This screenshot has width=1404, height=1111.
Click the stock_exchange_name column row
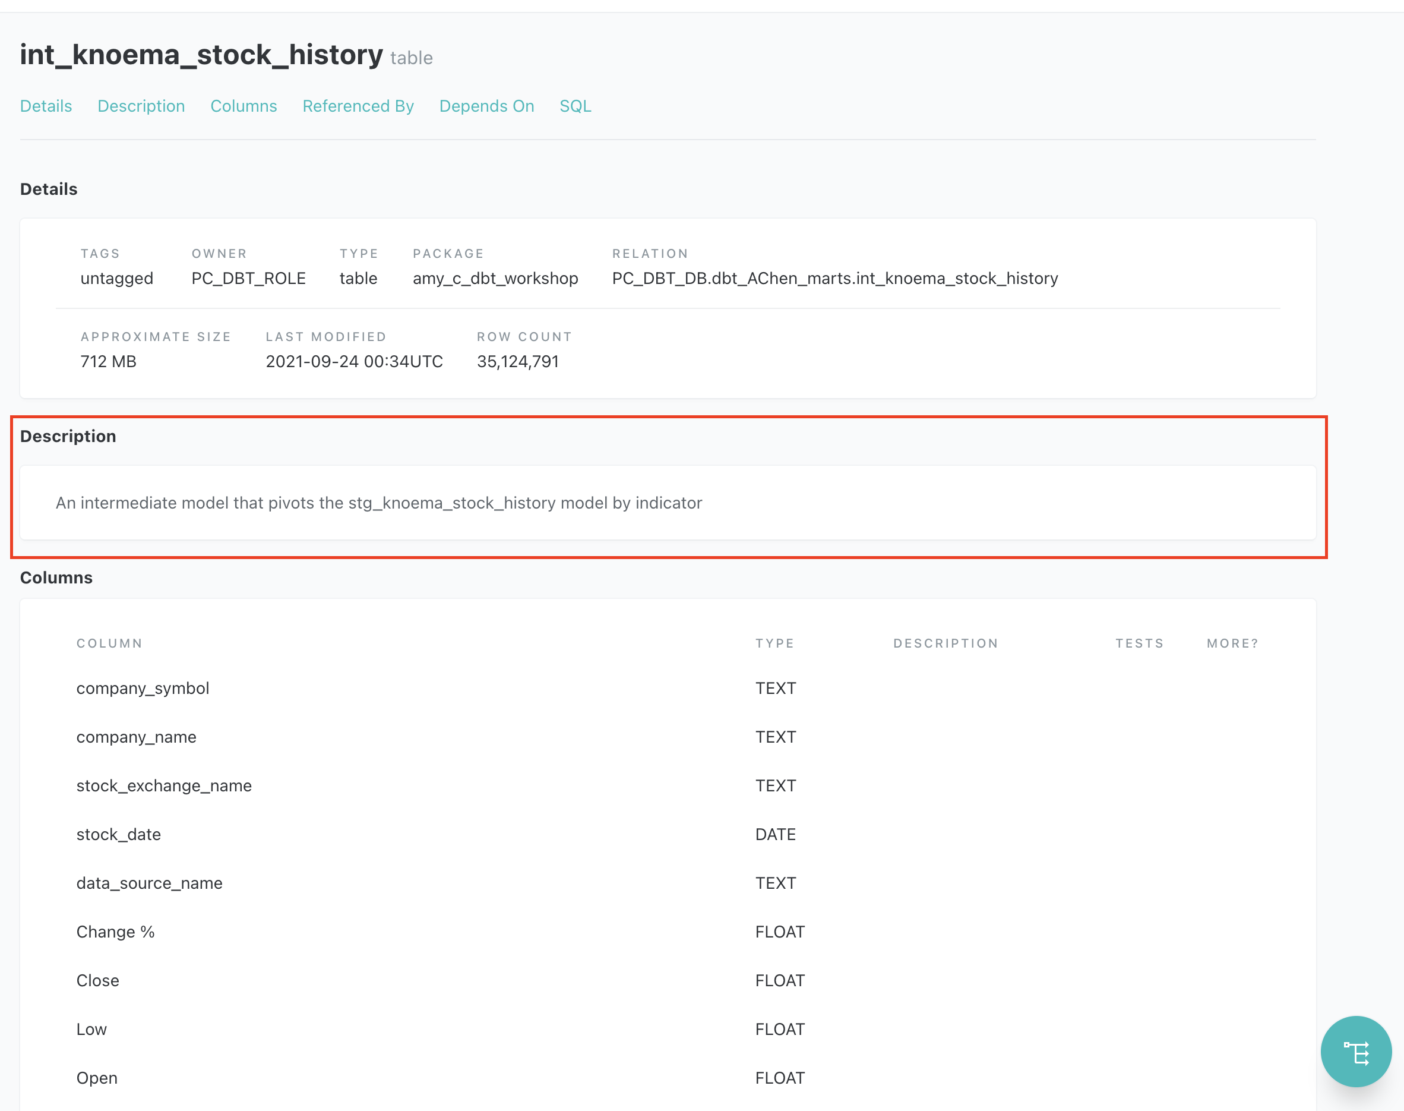click(164, 786)
